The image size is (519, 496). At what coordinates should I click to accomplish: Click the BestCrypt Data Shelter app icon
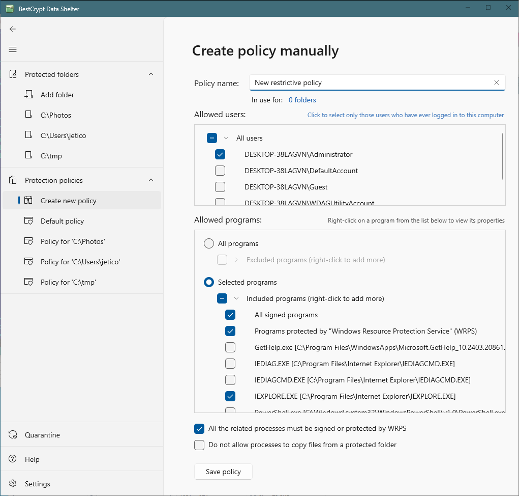pyautogui.click(x=10, y=9)
